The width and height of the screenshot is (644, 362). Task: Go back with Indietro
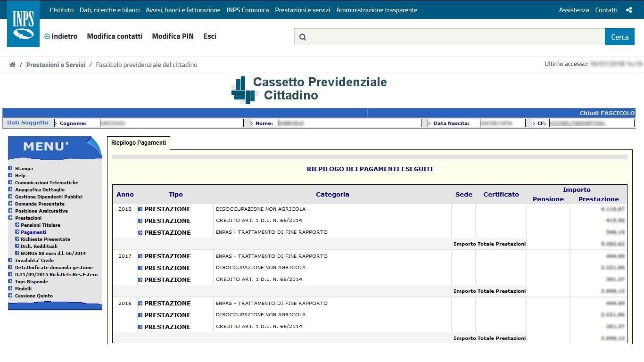(61, 36)
